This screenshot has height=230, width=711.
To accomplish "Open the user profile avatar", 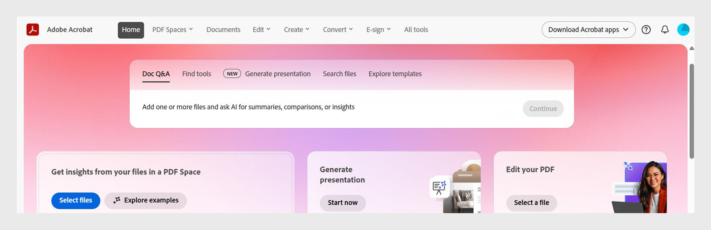I will pyautogui.click(x=683, y=30).
